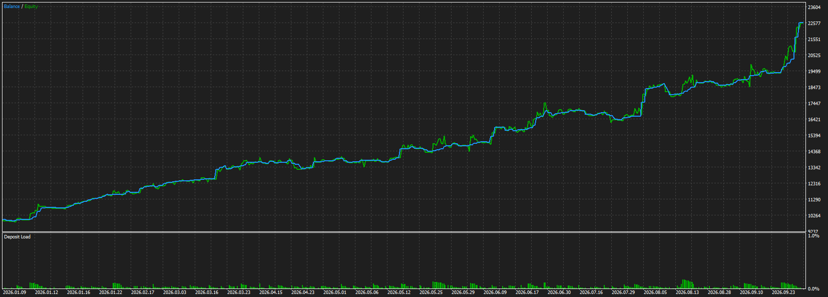The width and height of the screenshot is (828, 297).
Task: Select the 2026.02.17 date label
Action: point(143,292)
